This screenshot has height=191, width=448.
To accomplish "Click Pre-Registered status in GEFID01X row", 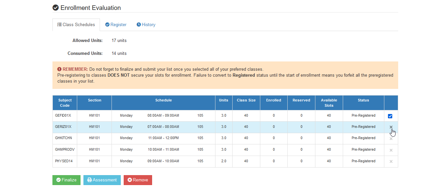I will coord(363,116).
